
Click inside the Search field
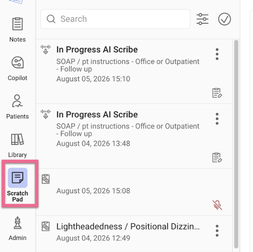click(115, 19)
